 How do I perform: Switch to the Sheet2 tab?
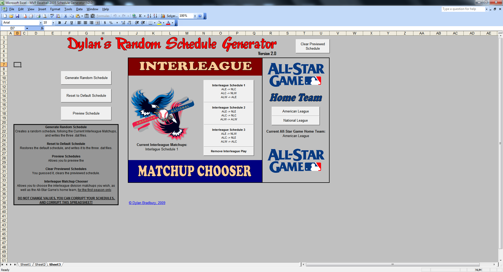coord(40,265)
